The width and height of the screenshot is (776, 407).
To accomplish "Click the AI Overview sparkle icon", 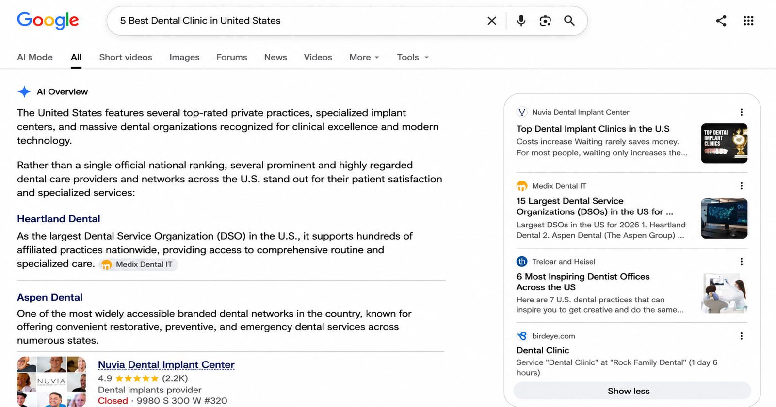I will tap(24, 91).
